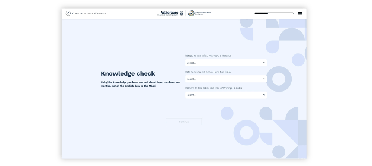
Task: Click label 'Rātapu te rua tekau mā waru o Haratua'
Action: click(208, 56)
